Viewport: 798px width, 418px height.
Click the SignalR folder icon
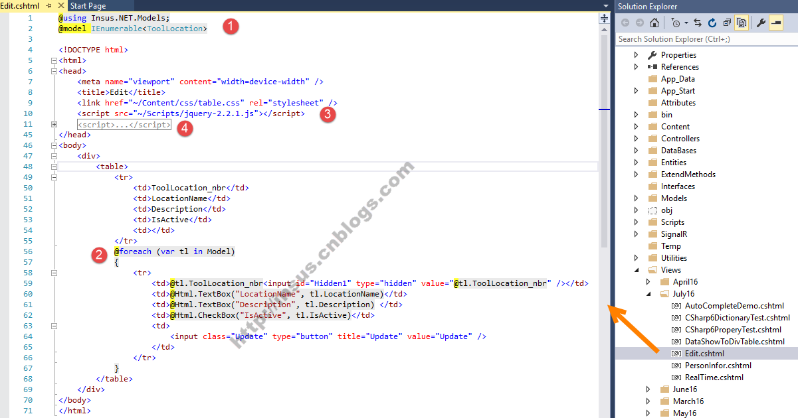tap(652, 234)
